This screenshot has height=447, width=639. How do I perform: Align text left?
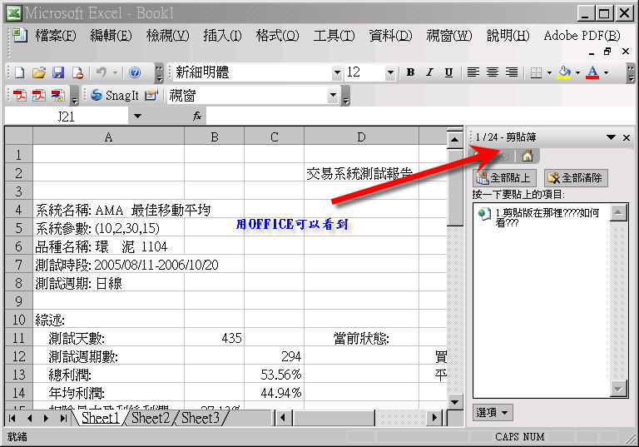[x=473, y=72]
